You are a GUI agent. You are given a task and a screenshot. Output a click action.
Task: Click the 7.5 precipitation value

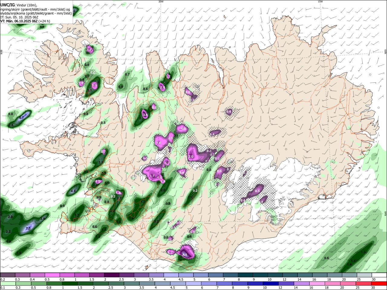(28, 229)
